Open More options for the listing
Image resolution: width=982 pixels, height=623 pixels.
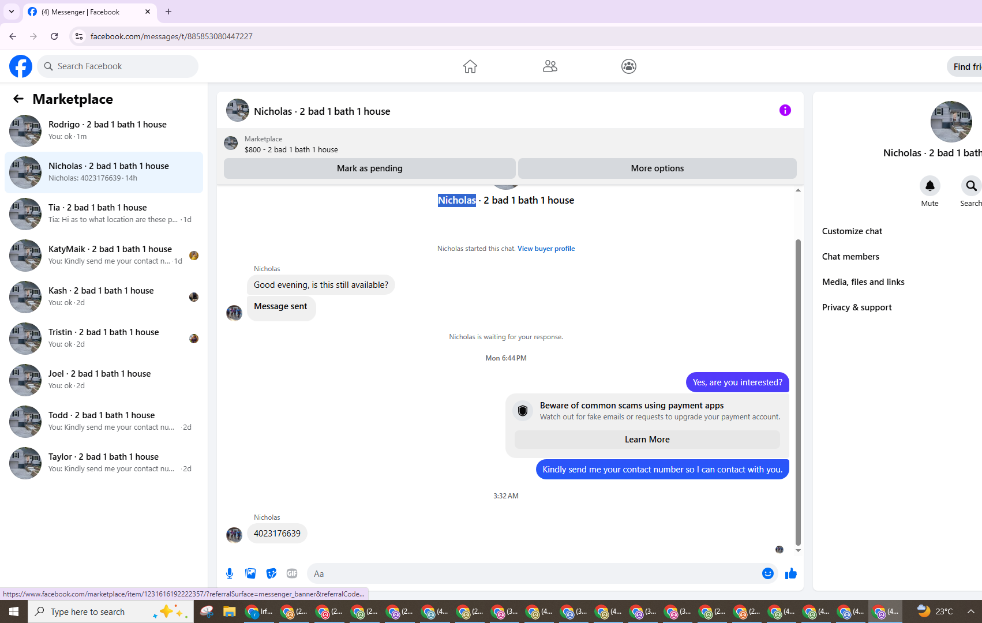coord(657,168)
